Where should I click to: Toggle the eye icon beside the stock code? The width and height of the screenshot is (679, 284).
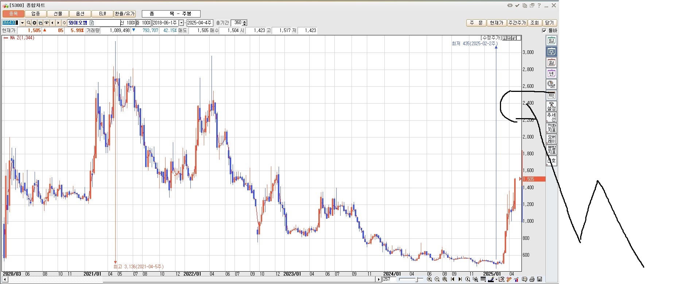click(46, 23)
